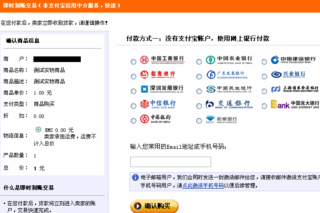Click the 交通银行 logo

pos(229,104)
